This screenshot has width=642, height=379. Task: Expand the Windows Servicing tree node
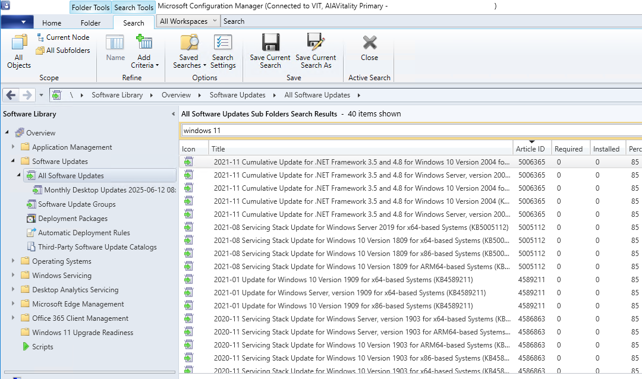[12, 275]
